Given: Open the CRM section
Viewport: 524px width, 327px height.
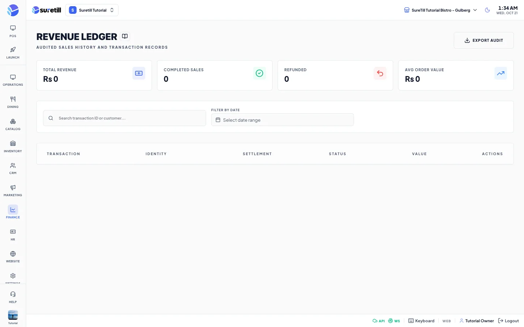Looking at the screenshot, I should coord(13,169).
